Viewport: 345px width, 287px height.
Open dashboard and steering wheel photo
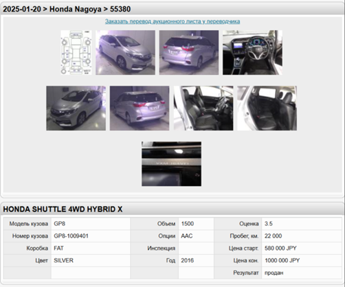(252, 52)
